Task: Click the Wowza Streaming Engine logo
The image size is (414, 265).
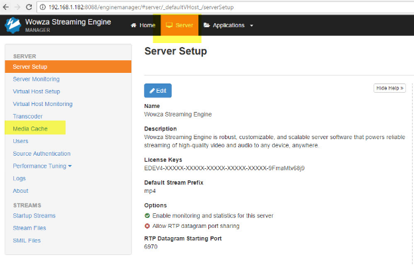Action: [13, 25]
